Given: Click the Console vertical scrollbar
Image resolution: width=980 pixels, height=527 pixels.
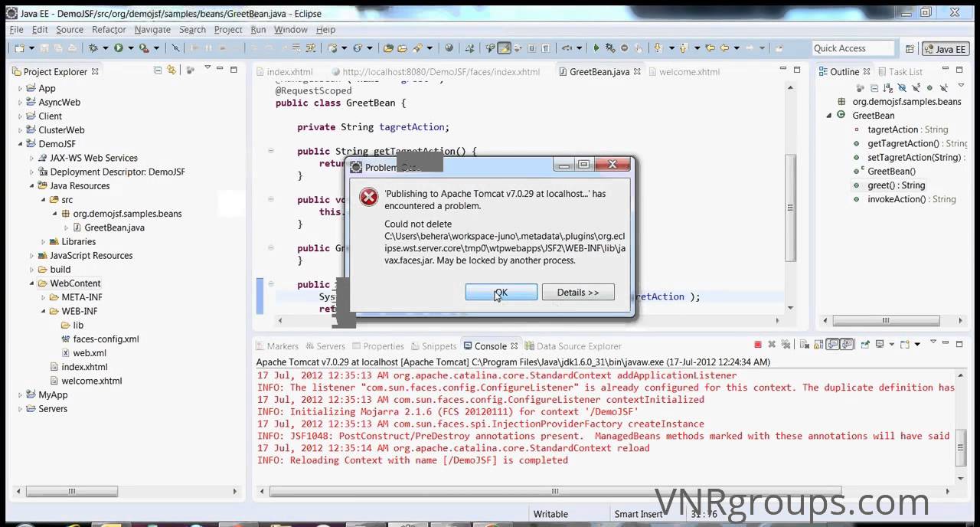Looking at the screenshot, I should pos(961,447).
